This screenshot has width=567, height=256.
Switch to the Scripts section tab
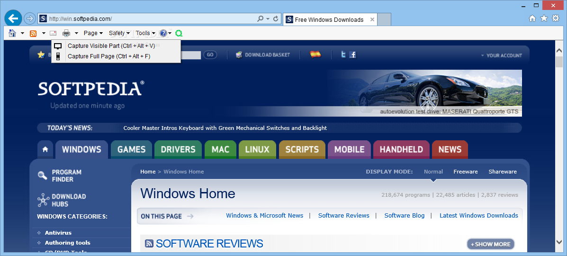[x=302, y=149]
